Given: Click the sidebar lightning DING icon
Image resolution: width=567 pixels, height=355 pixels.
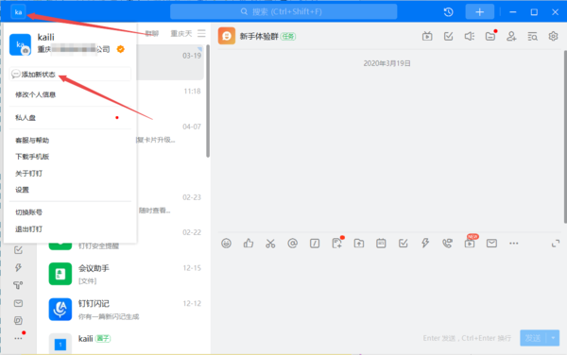Looking at the screenshot, I should [19, 267].
